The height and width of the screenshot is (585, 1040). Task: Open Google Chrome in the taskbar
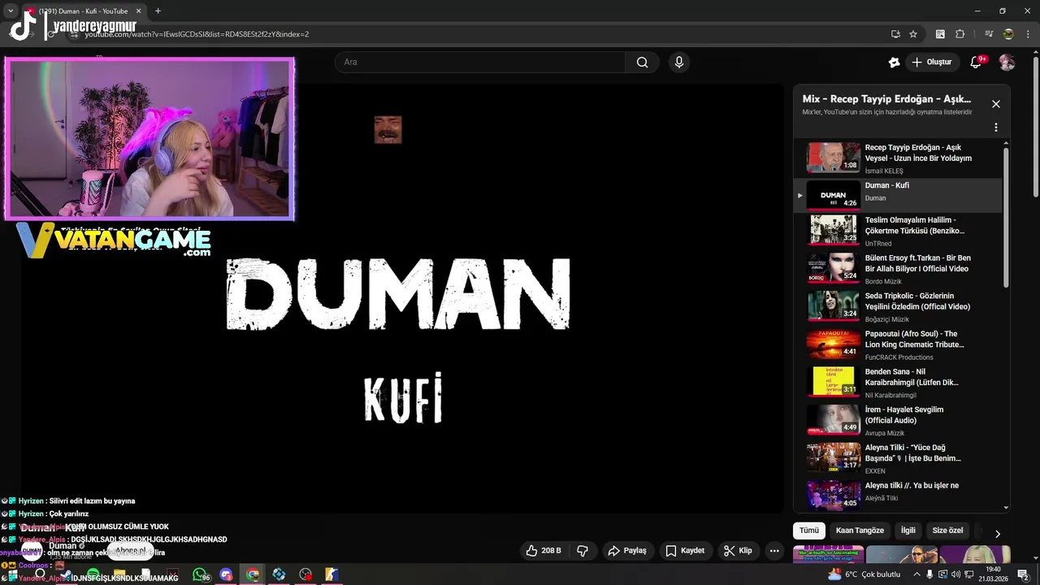253,574
